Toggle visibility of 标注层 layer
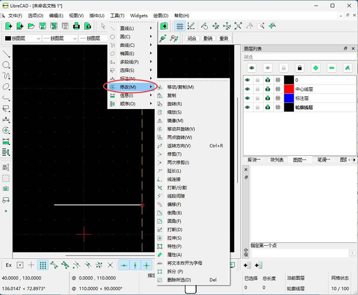Image resolution: width=358 pixels, height=295 pixels. [248, 98]
